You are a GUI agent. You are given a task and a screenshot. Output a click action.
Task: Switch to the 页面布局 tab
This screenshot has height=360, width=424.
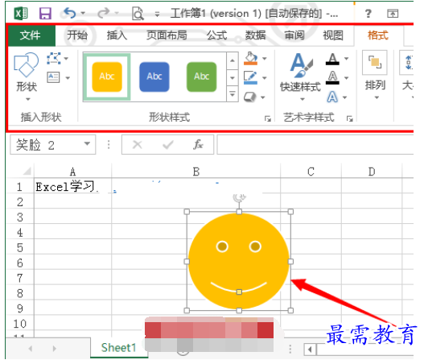point(167,35)
